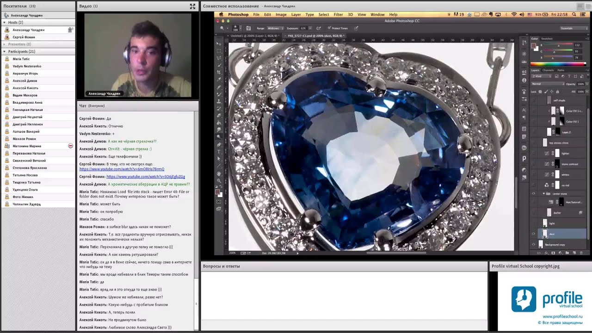Collapse the Participants (21) group
The width and height of the screenshot is (592, 333).
pos(5,51)
